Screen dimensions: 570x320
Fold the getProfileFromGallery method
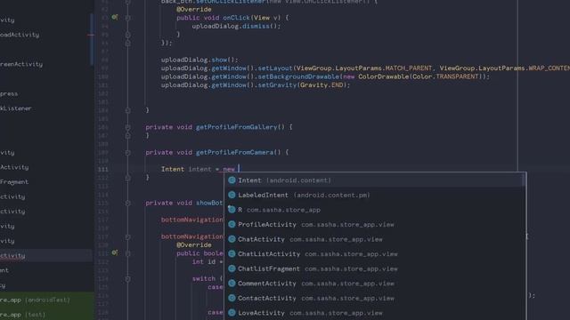tap(127, 127)
